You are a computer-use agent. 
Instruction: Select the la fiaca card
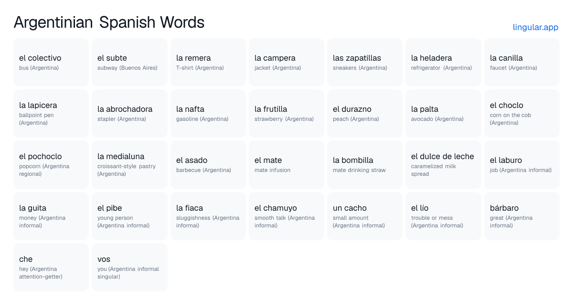click(x=208, y=216)
